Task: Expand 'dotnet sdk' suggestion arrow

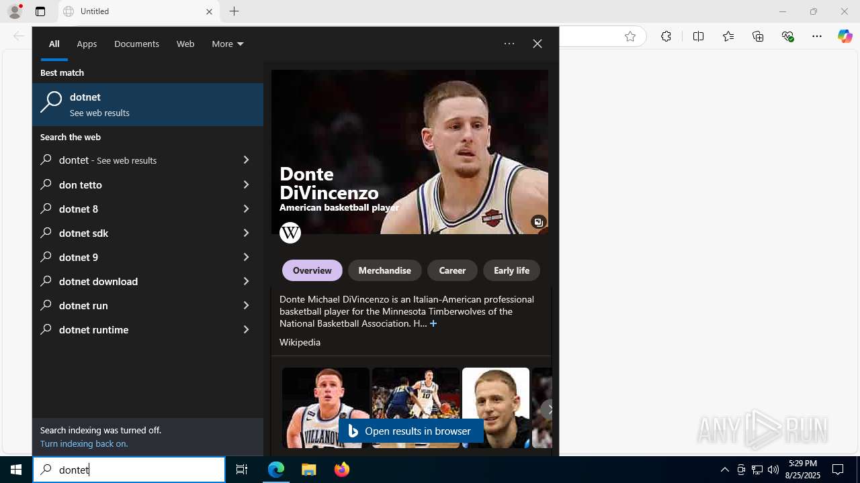Action: point(246,233)
